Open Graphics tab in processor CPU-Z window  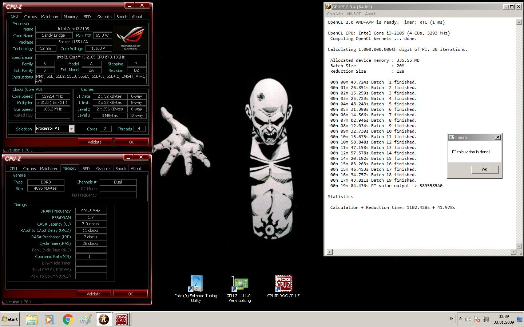[104, 17]
